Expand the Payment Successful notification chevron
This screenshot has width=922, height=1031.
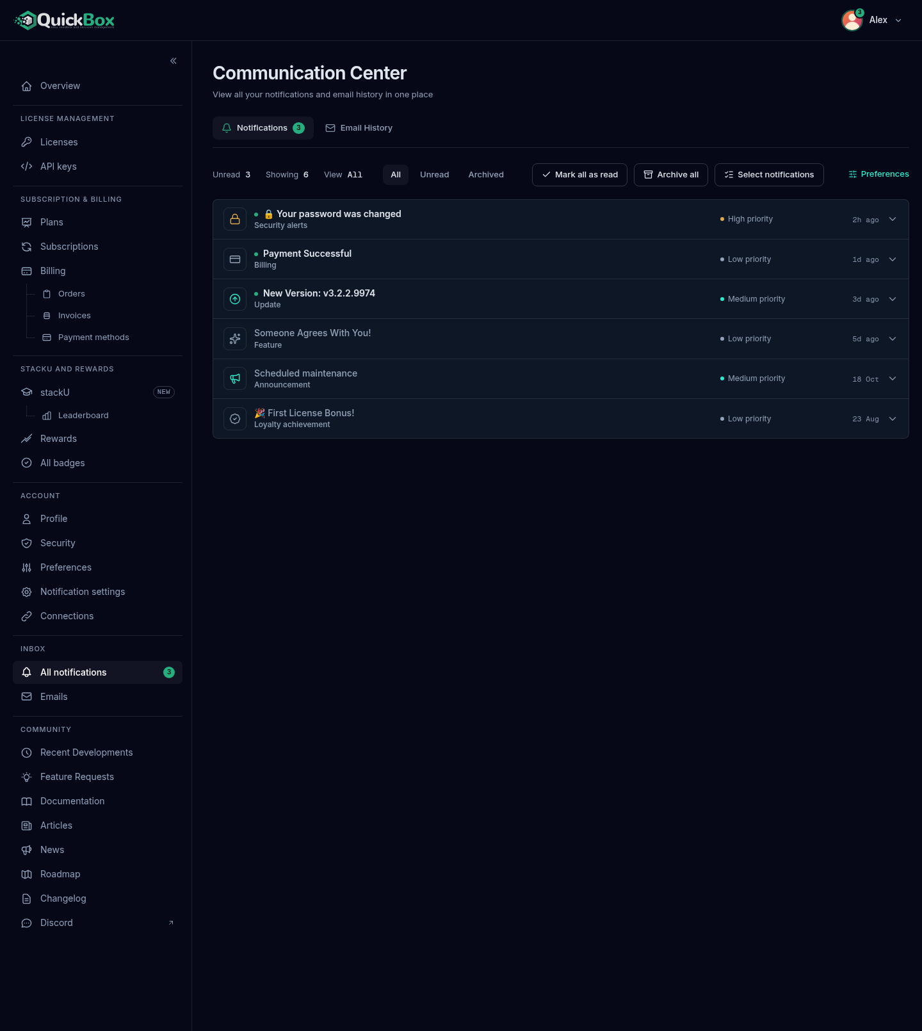click(x=893, y=259)
